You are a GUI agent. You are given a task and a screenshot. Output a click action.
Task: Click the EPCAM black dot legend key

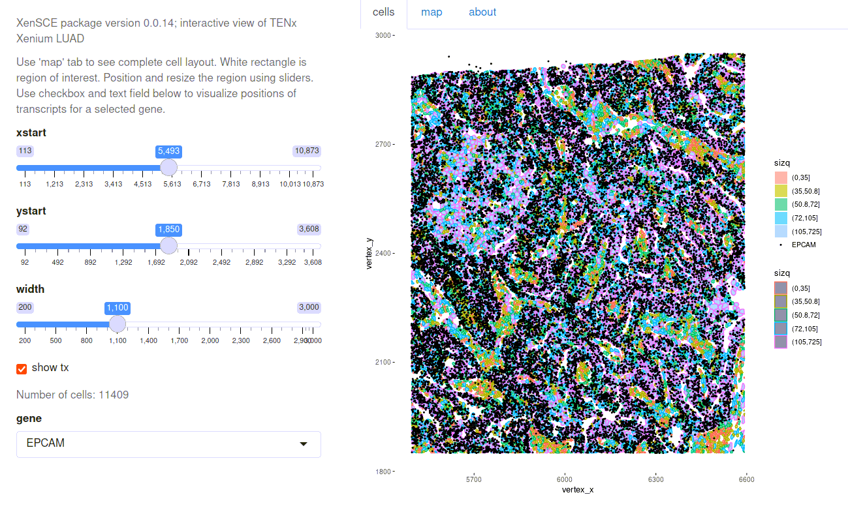[781, 245]
